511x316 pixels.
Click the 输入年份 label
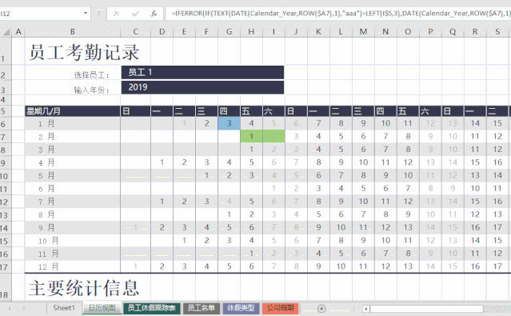tap(92, 90)
